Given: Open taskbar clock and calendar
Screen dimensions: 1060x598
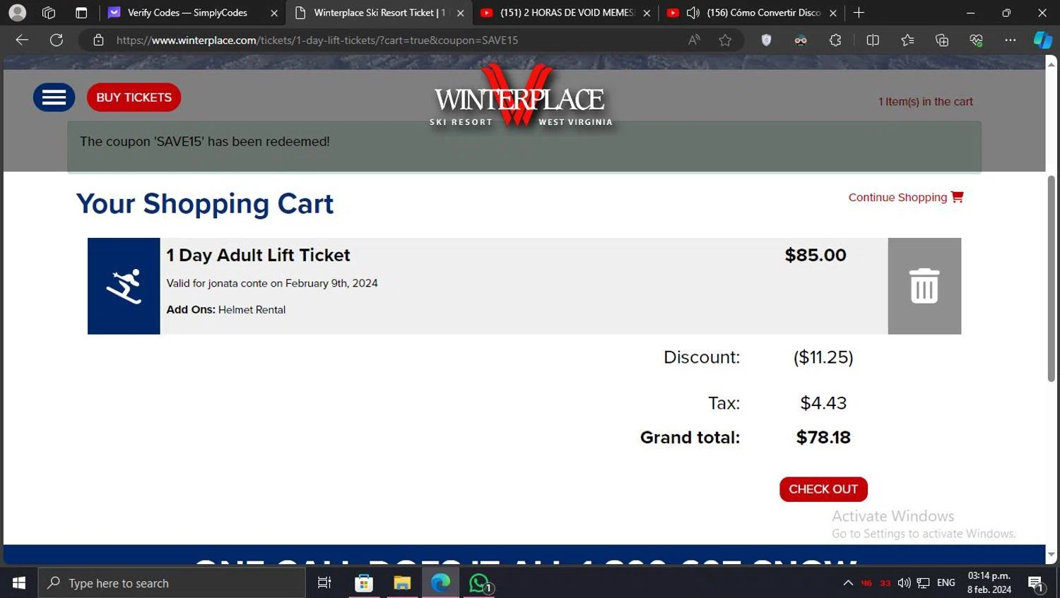Looking at the screenshot, I should (989, 583).
